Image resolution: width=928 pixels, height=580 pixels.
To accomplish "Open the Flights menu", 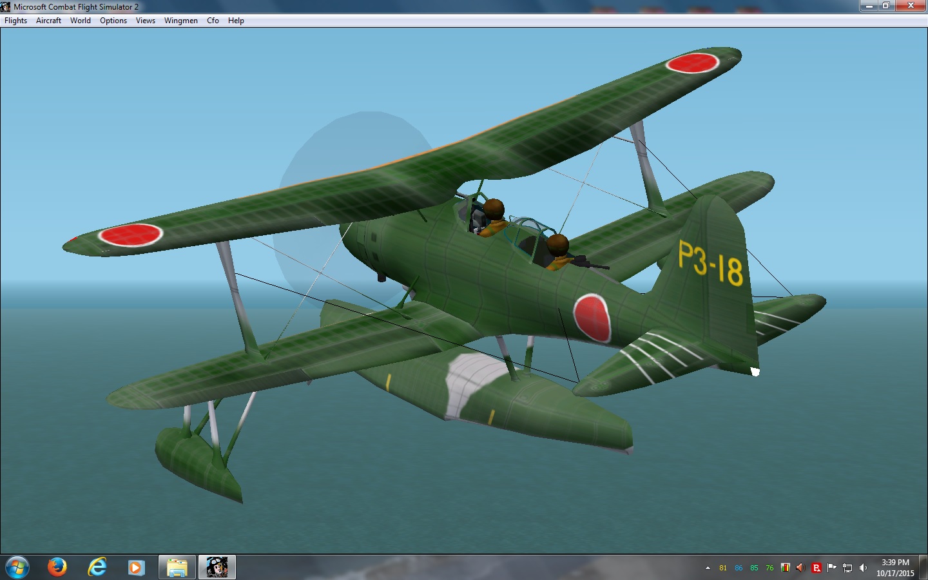I will [15, 21].
